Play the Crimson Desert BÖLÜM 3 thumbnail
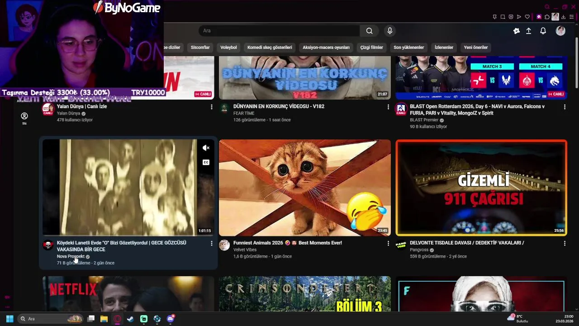The image size is (579, 326). point(305,294)
